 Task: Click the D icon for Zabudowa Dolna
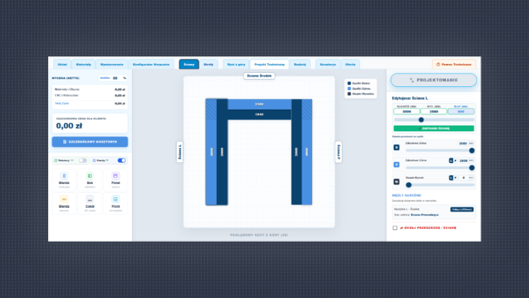(x=396, y=147)
